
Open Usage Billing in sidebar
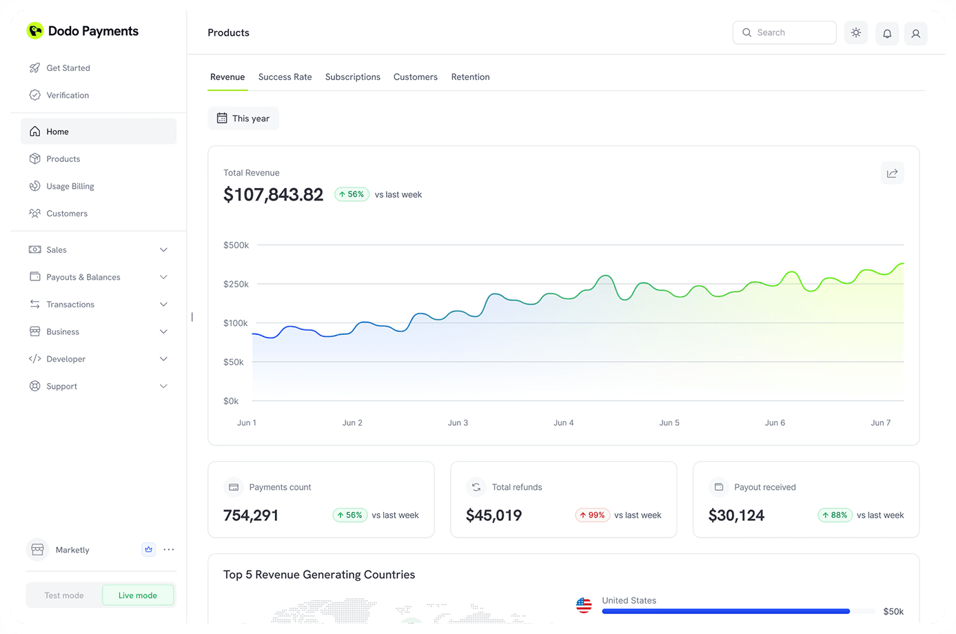[98, 186]
